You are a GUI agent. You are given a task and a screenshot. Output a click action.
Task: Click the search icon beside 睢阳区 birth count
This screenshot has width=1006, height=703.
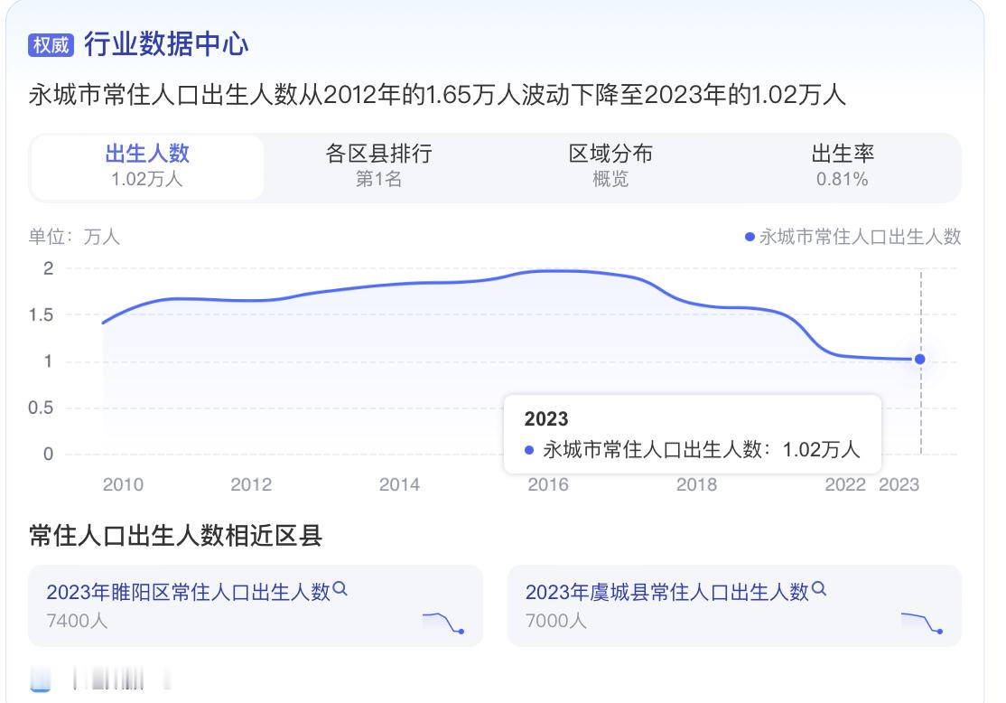click(x=340, y=590)
